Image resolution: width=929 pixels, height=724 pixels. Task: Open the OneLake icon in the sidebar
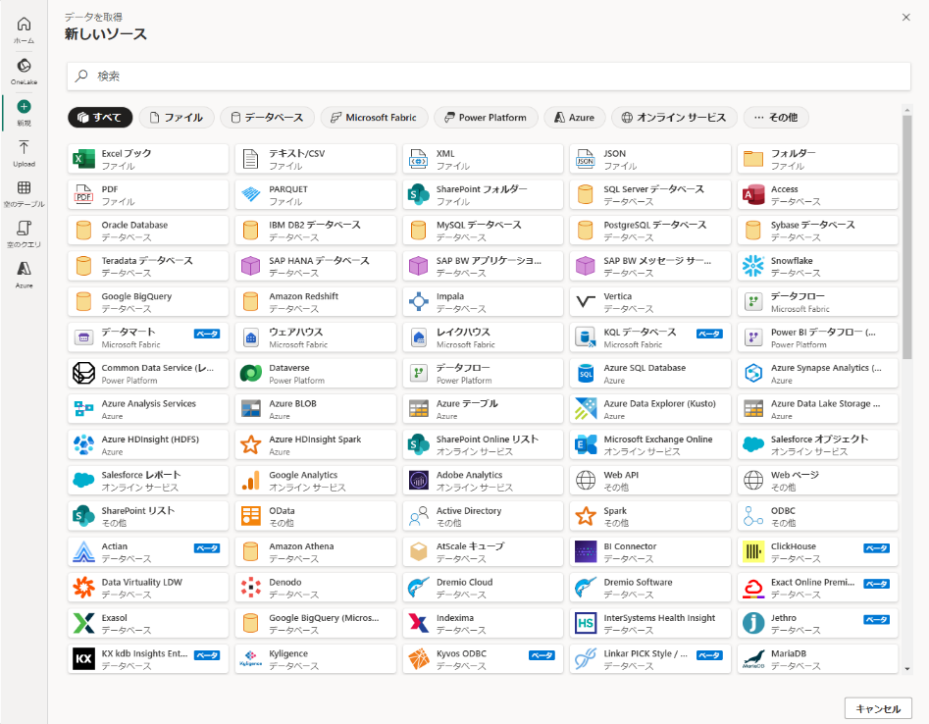24,66
